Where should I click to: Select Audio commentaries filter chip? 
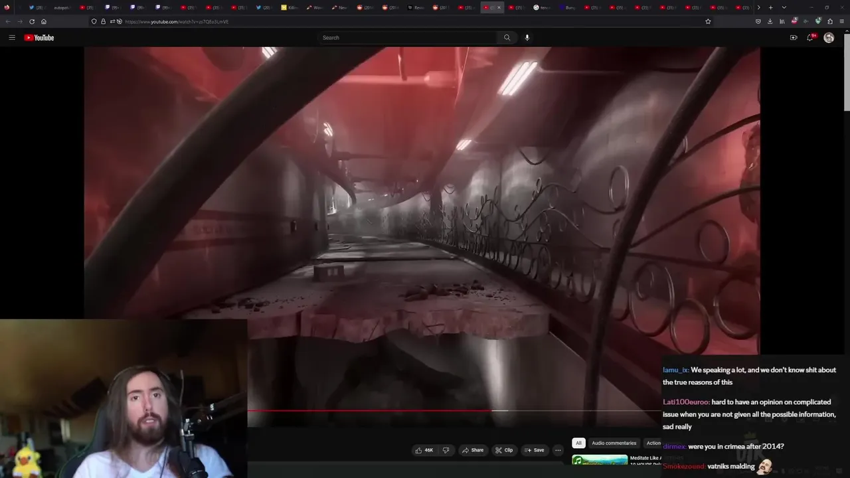pyautogui.click(x=614, y=443)
